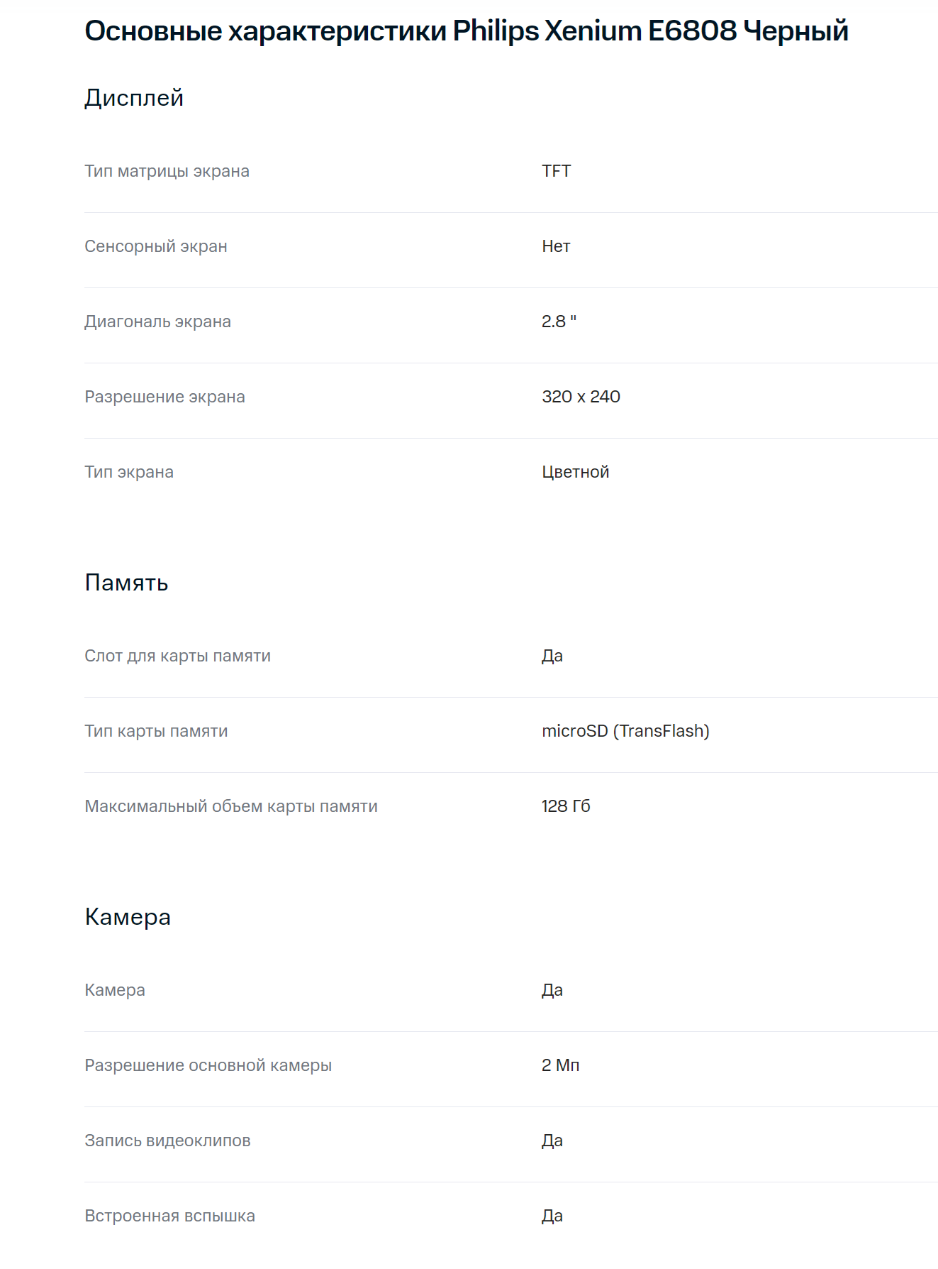Click the TFT matrix value

point(556,171)
